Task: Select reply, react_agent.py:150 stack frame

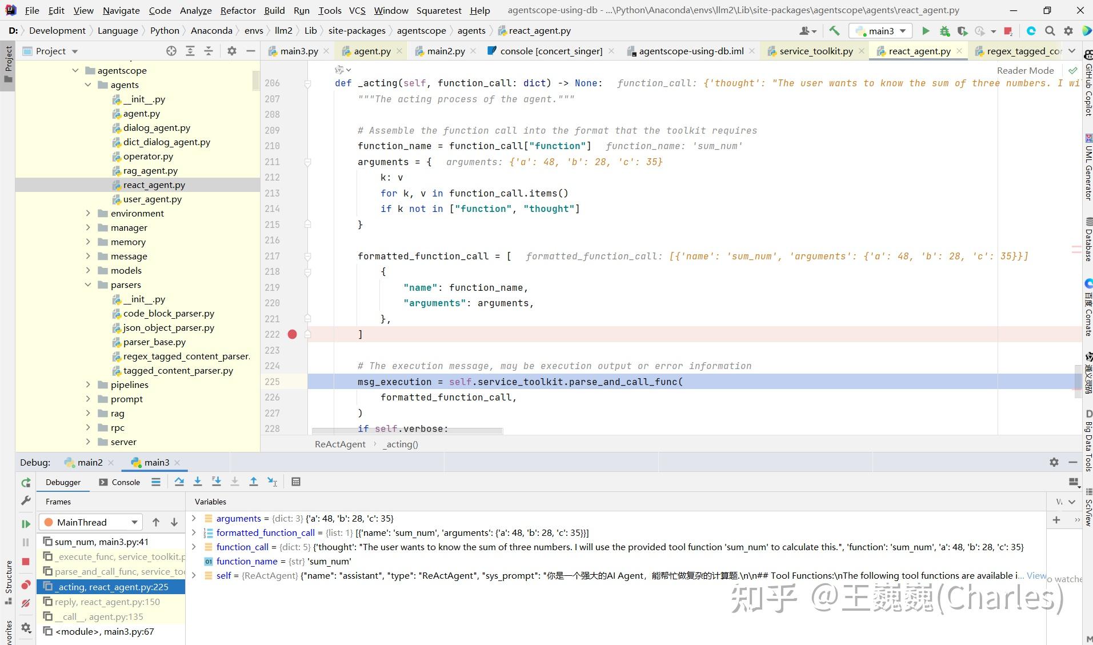Action: 107,602
